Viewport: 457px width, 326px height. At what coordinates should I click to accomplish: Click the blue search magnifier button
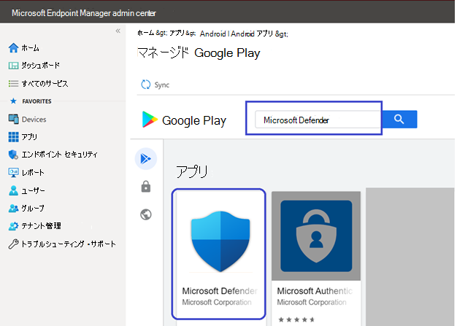click(x=399, y=120)
